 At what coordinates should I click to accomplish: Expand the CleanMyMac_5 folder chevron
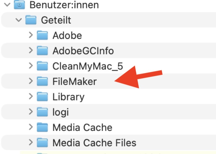pyautogui.click(x=30, y=66)
